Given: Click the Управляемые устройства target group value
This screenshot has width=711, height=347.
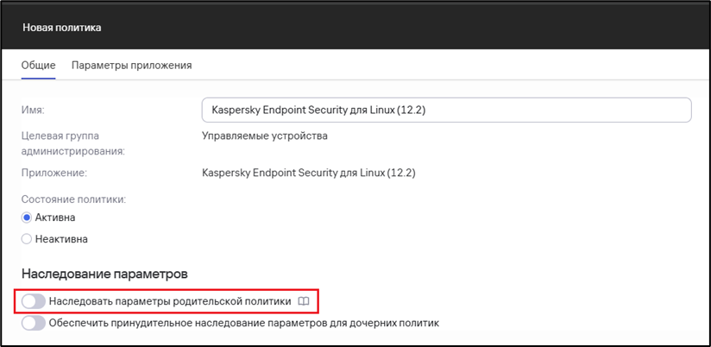Looking at the screenshot, I should [x=265, y=136].
